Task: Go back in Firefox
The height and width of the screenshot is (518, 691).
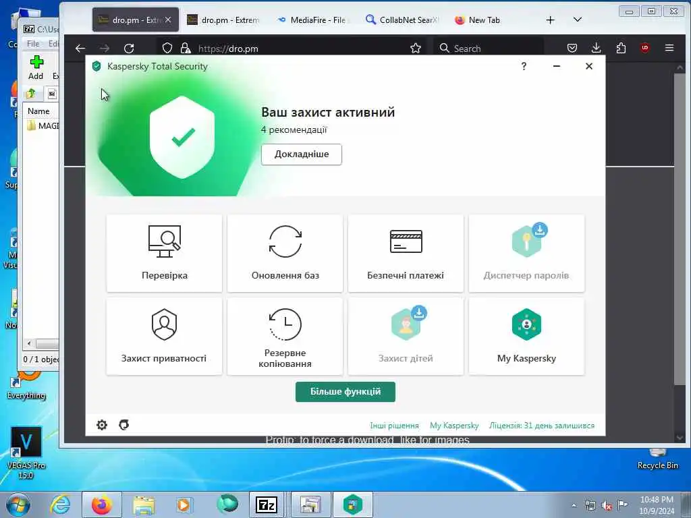Action: point(80,49)
